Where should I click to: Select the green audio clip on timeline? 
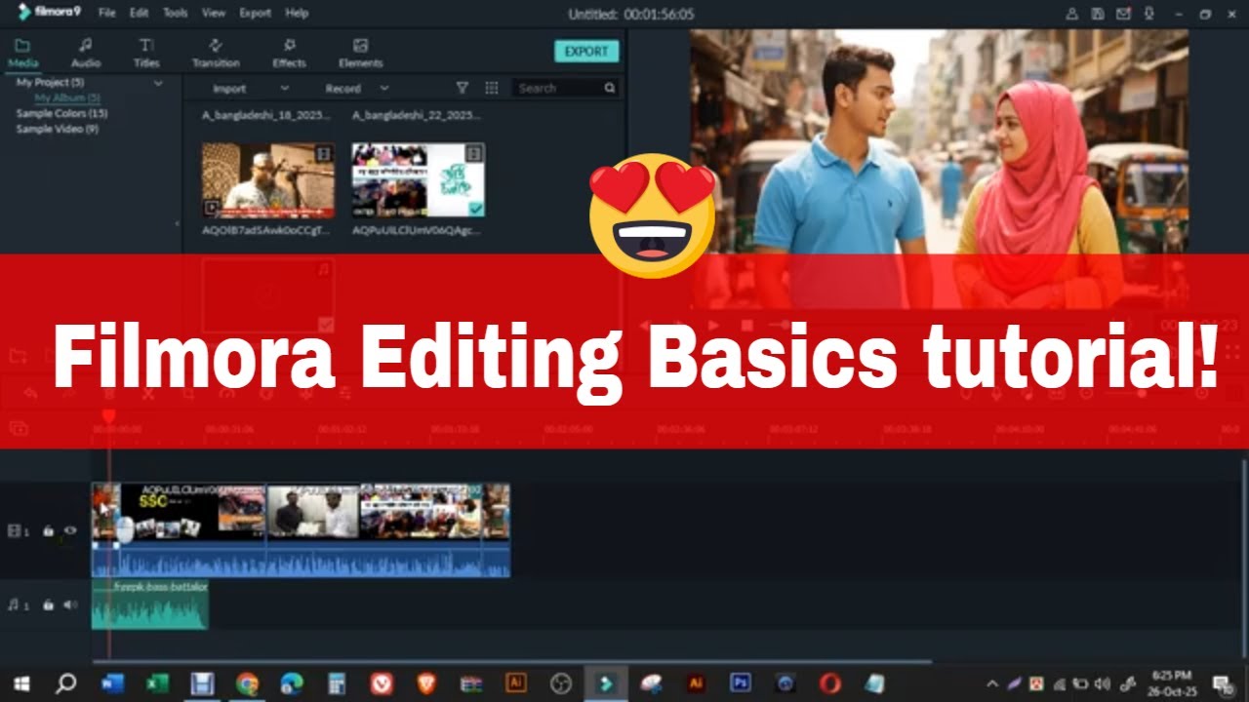(150, 604)
